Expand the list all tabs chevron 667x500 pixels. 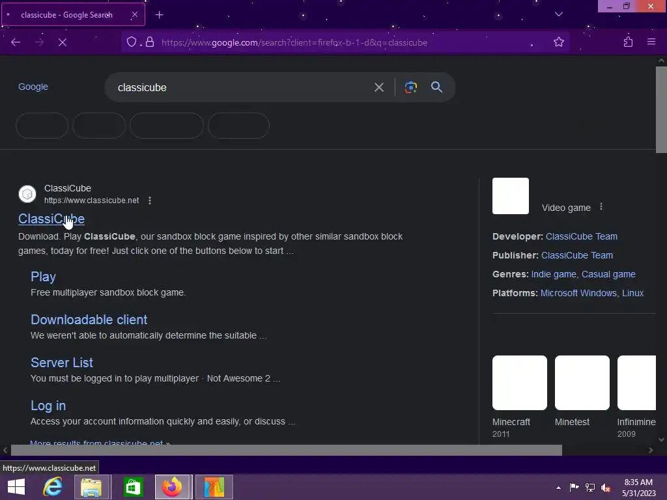558,14
